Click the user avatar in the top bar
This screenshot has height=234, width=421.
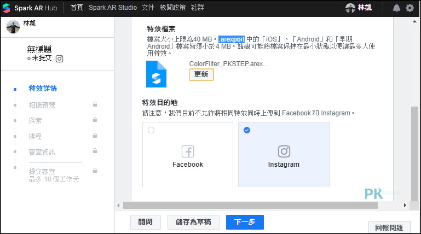tap(350, 8)
